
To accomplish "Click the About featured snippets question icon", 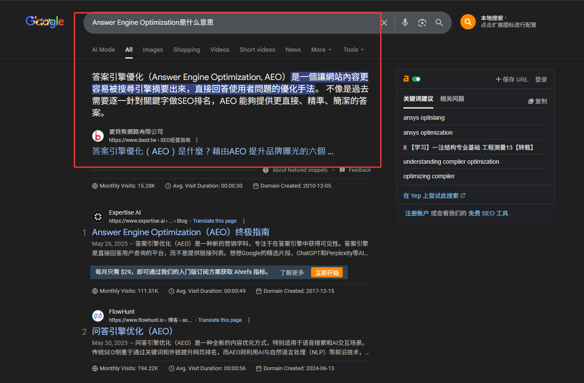I will click(266, 170).
